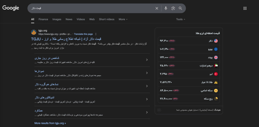Expand the نمودارها row chevron
The width and height of the screenshot is (259, 127).
pyautogui.click(x=147, y=73)
